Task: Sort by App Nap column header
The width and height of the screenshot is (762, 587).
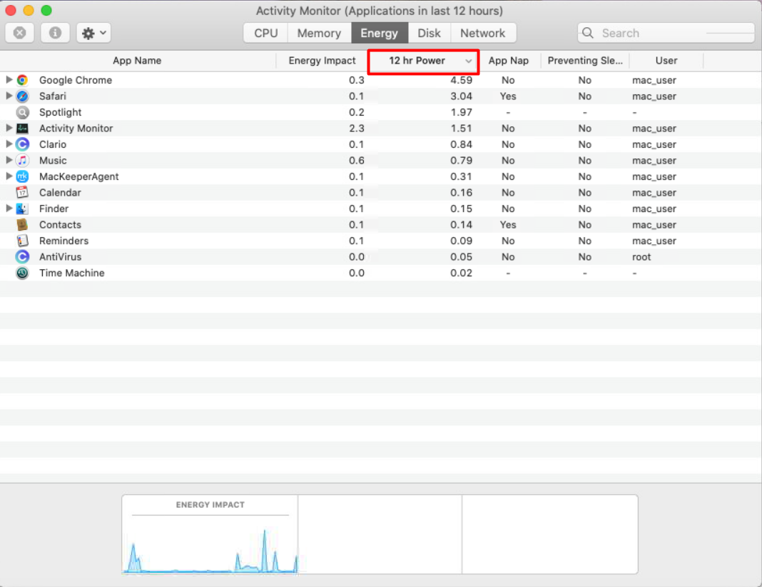Action: point(509,61)
